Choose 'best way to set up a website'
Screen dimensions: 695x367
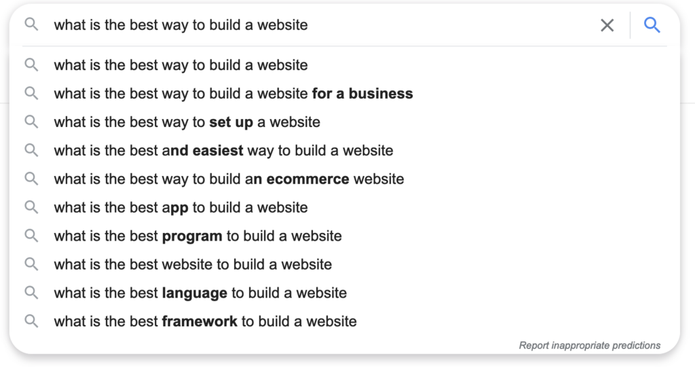[345, 122]
